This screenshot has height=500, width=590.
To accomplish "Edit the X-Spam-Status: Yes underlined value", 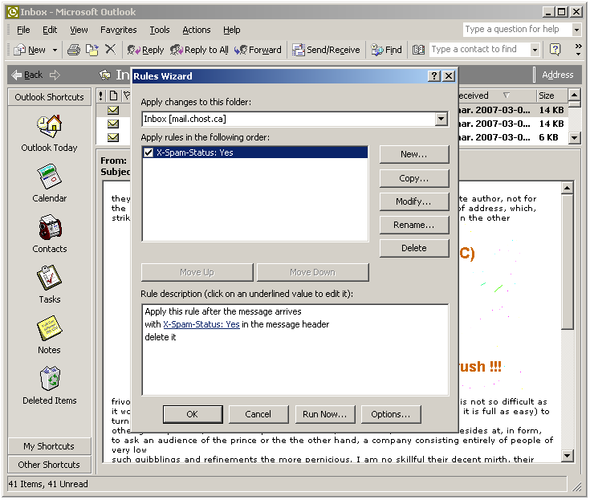I will [201, 324].
